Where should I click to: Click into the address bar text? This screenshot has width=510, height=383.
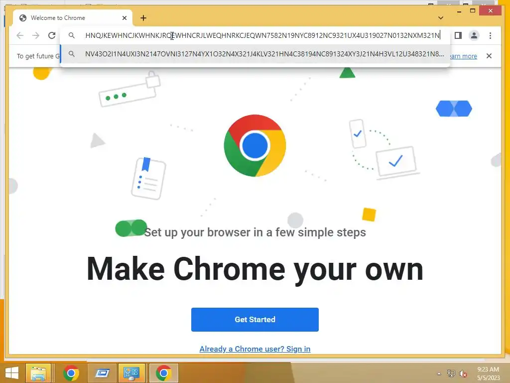262,35
